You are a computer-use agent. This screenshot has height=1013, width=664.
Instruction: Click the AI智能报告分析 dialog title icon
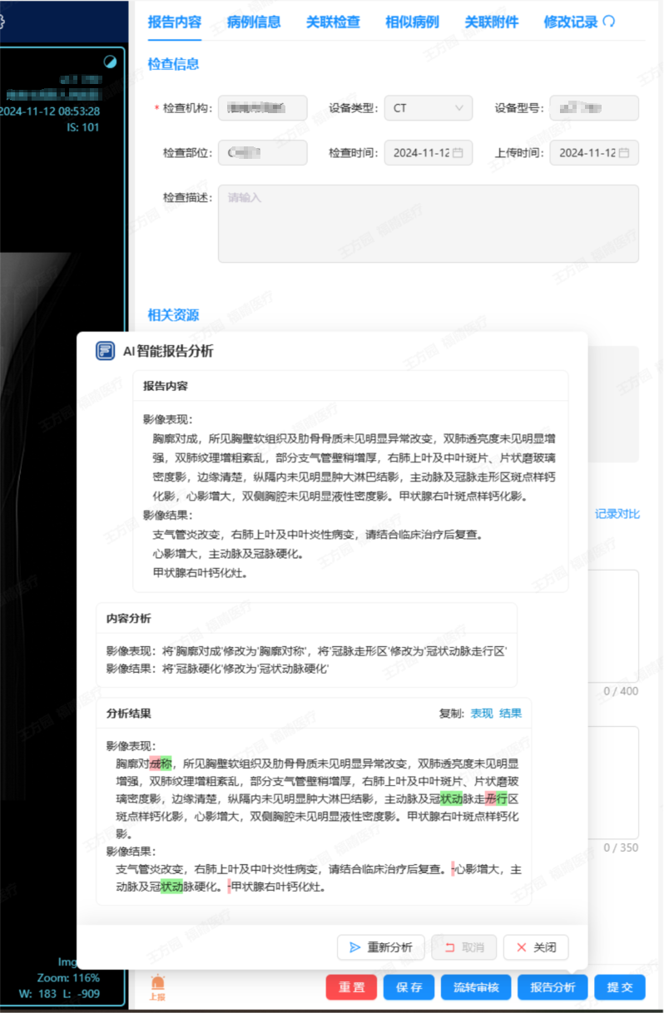click(105, 351)
